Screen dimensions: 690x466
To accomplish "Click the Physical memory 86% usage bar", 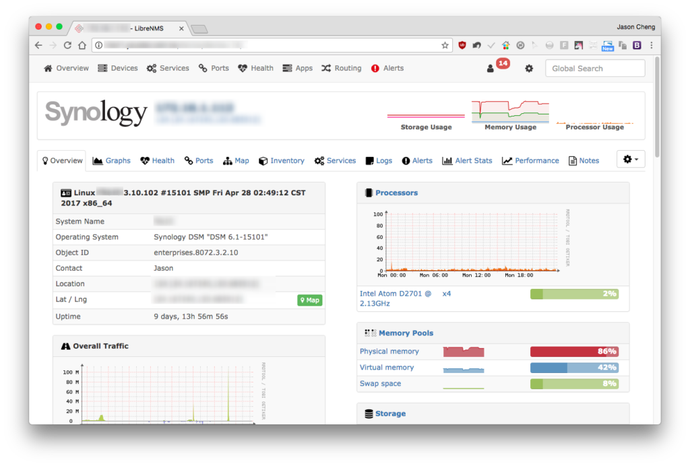I will 574,352.
